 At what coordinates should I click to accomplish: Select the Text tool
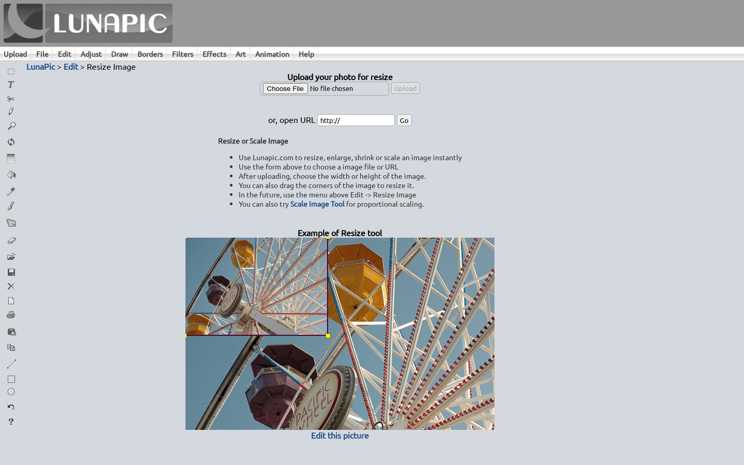[11, 84]
